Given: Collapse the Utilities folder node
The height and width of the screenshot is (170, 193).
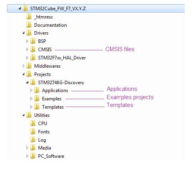Looking at the screenshot, I should pyautogui.click(x=24, y=115).
